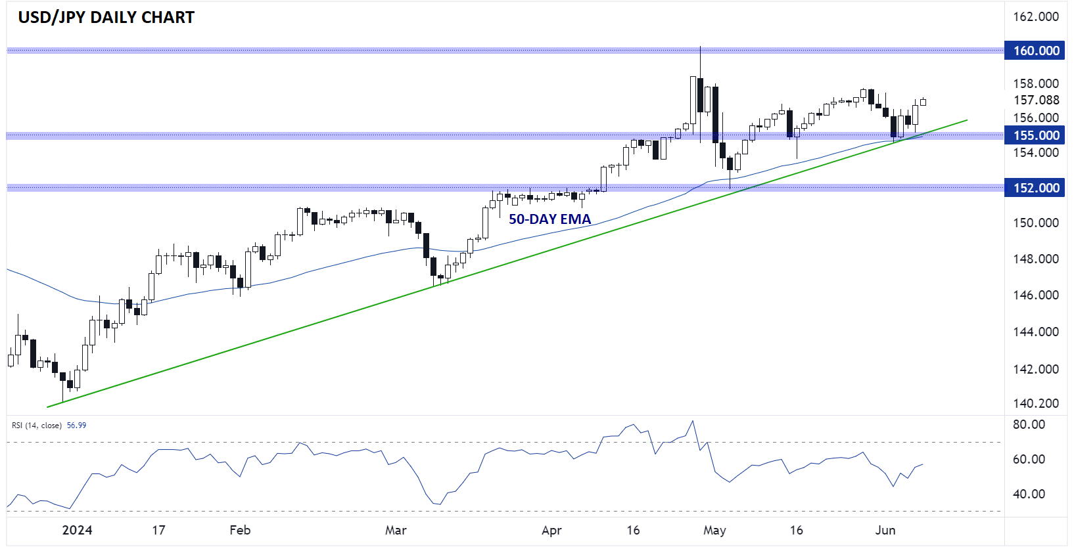
Task: Click the May date axis label
Action: point(714,531)
